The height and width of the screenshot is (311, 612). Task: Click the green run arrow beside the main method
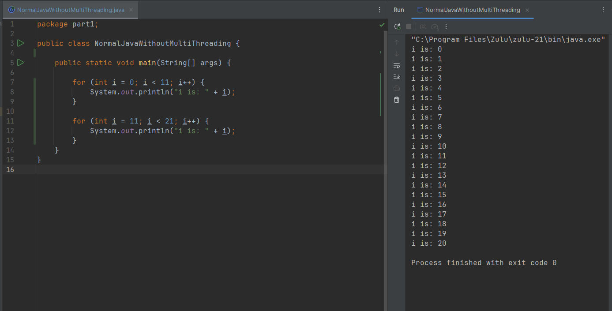(20, 63)
